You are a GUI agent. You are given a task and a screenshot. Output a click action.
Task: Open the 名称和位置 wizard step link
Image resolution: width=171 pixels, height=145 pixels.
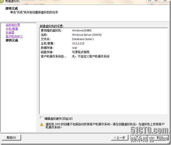pyautogui.click(x=13, y=25)
